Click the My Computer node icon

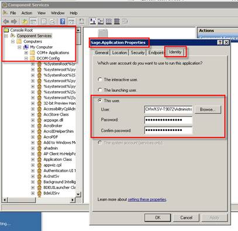26,47
